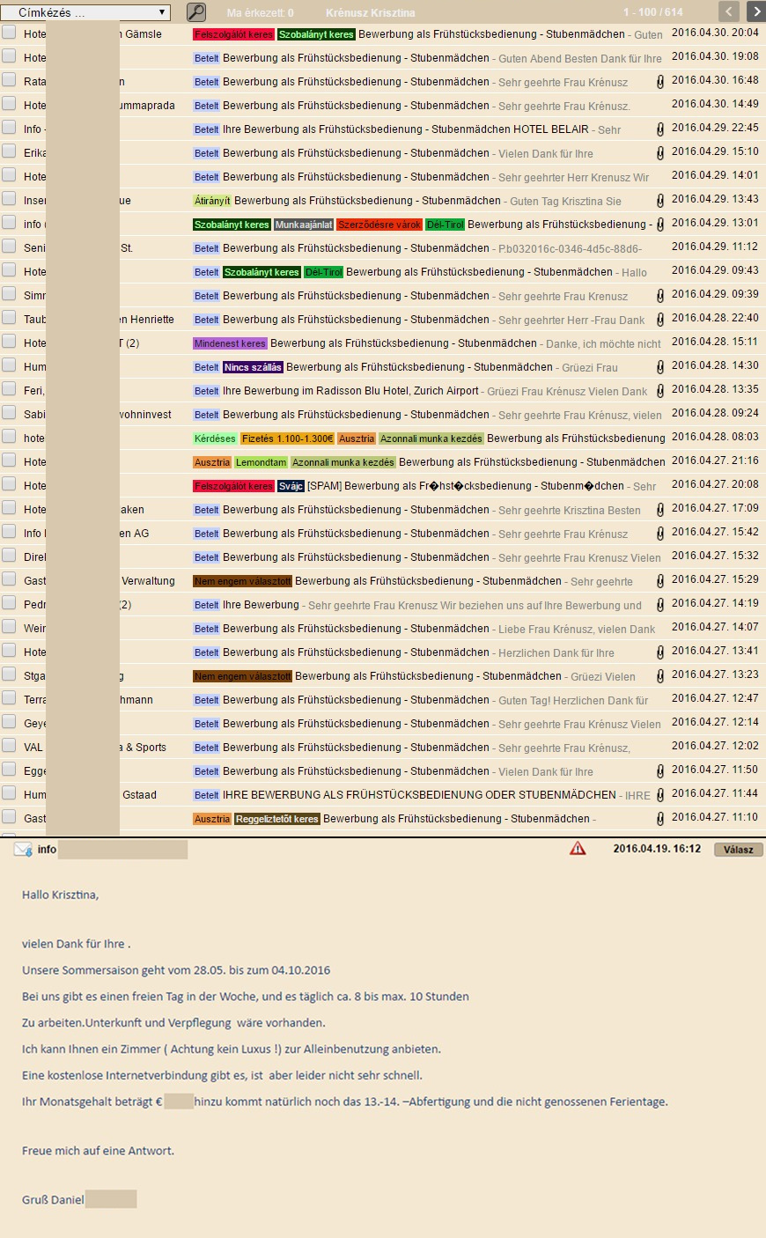
Task: Click paperclip on the 2016.04.29. 13:43 email
Action: coord(660,201)
